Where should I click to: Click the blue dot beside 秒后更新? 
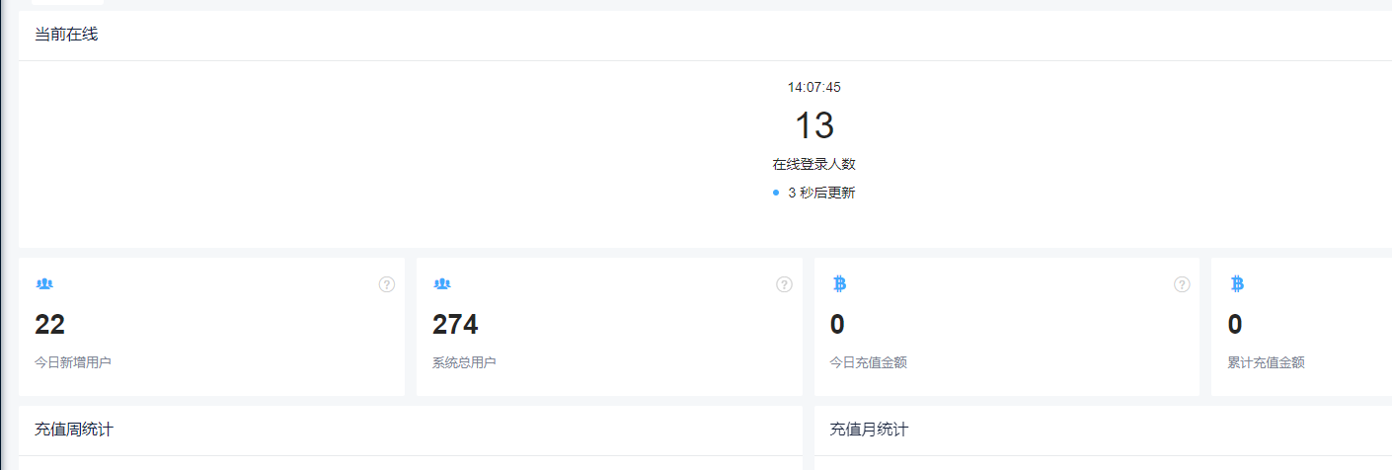point(776,193)
